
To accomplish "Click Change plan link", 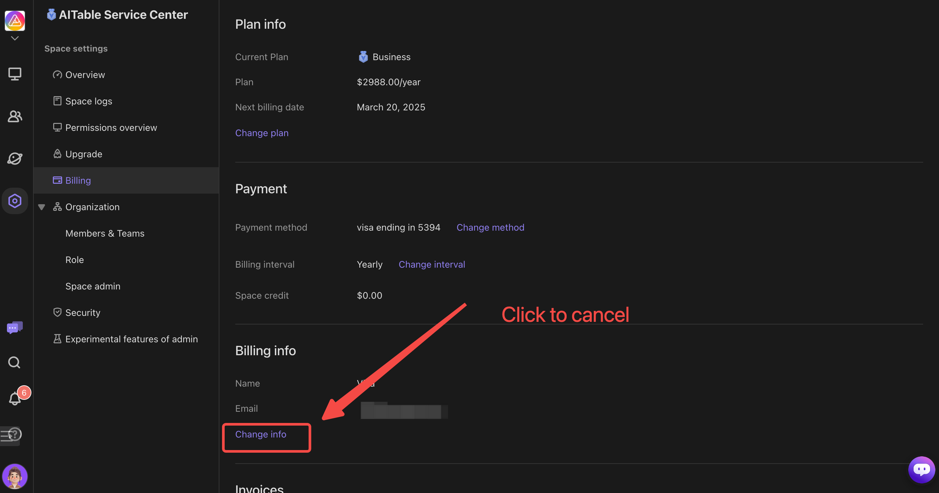I will point(261,132).
